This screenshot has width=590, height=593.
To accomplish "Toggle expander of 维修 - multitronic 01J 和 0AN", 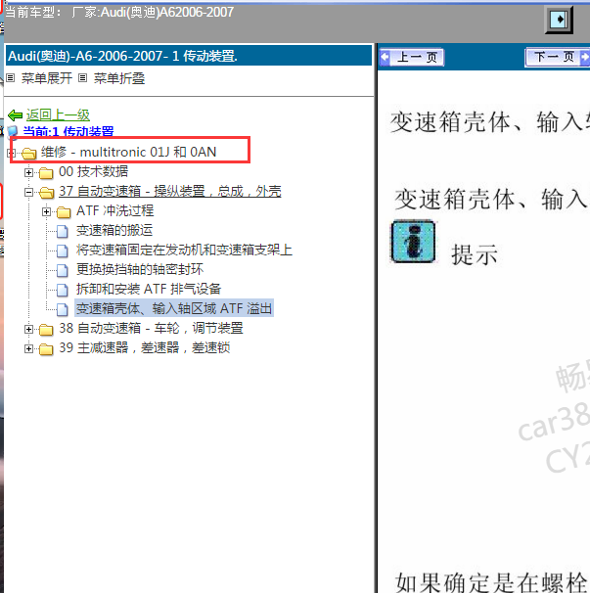I will [x=11, y=153].
